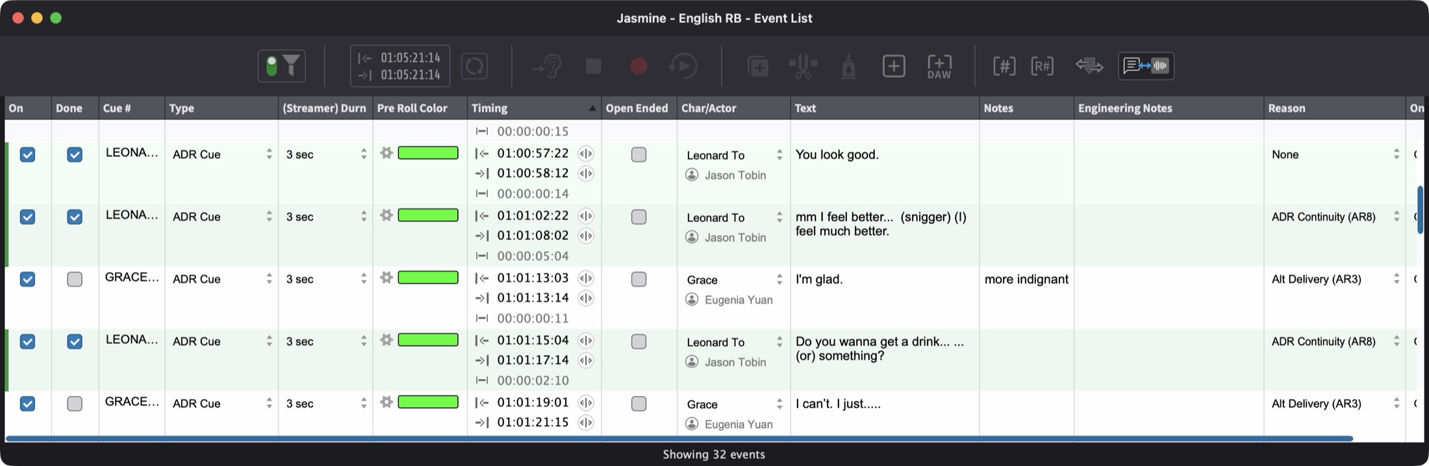Click the Char/Actor column header

[734, 108]
